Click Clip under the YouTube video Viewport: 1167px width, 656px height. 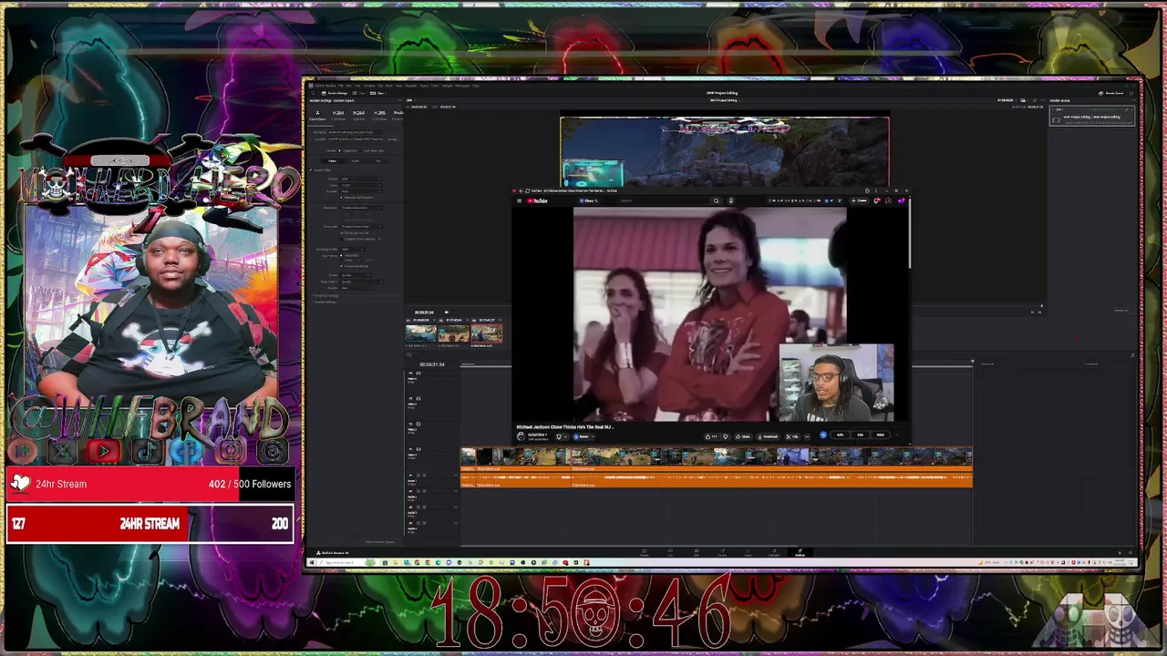pos(792,436)
